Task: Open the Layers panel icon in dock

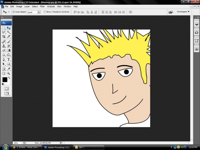Action: 197,24
